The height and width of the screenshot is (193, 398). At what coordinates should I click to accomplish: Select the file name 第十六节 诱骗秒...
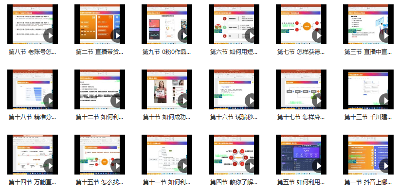(234, 117)
